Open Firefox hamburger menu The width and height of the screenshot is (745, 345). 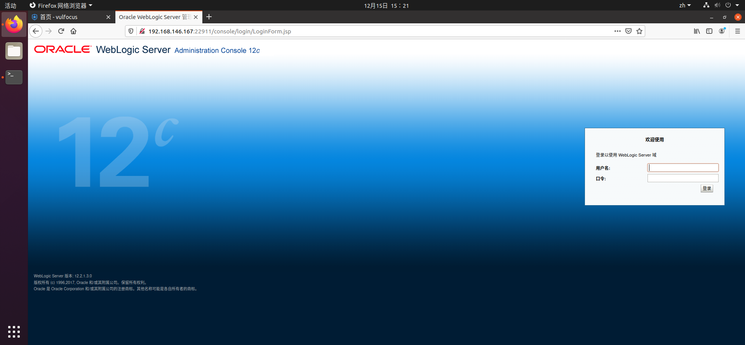(x=738, y=31)
